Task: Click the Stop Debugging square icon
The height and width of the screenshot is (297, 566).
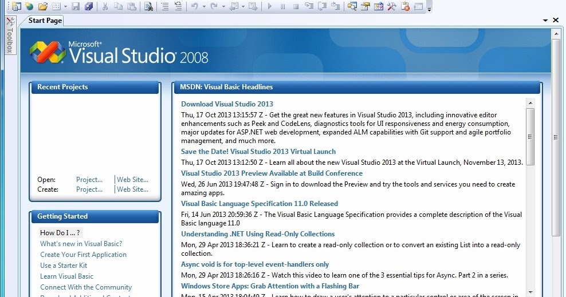Action: click(x=296, y=6)
